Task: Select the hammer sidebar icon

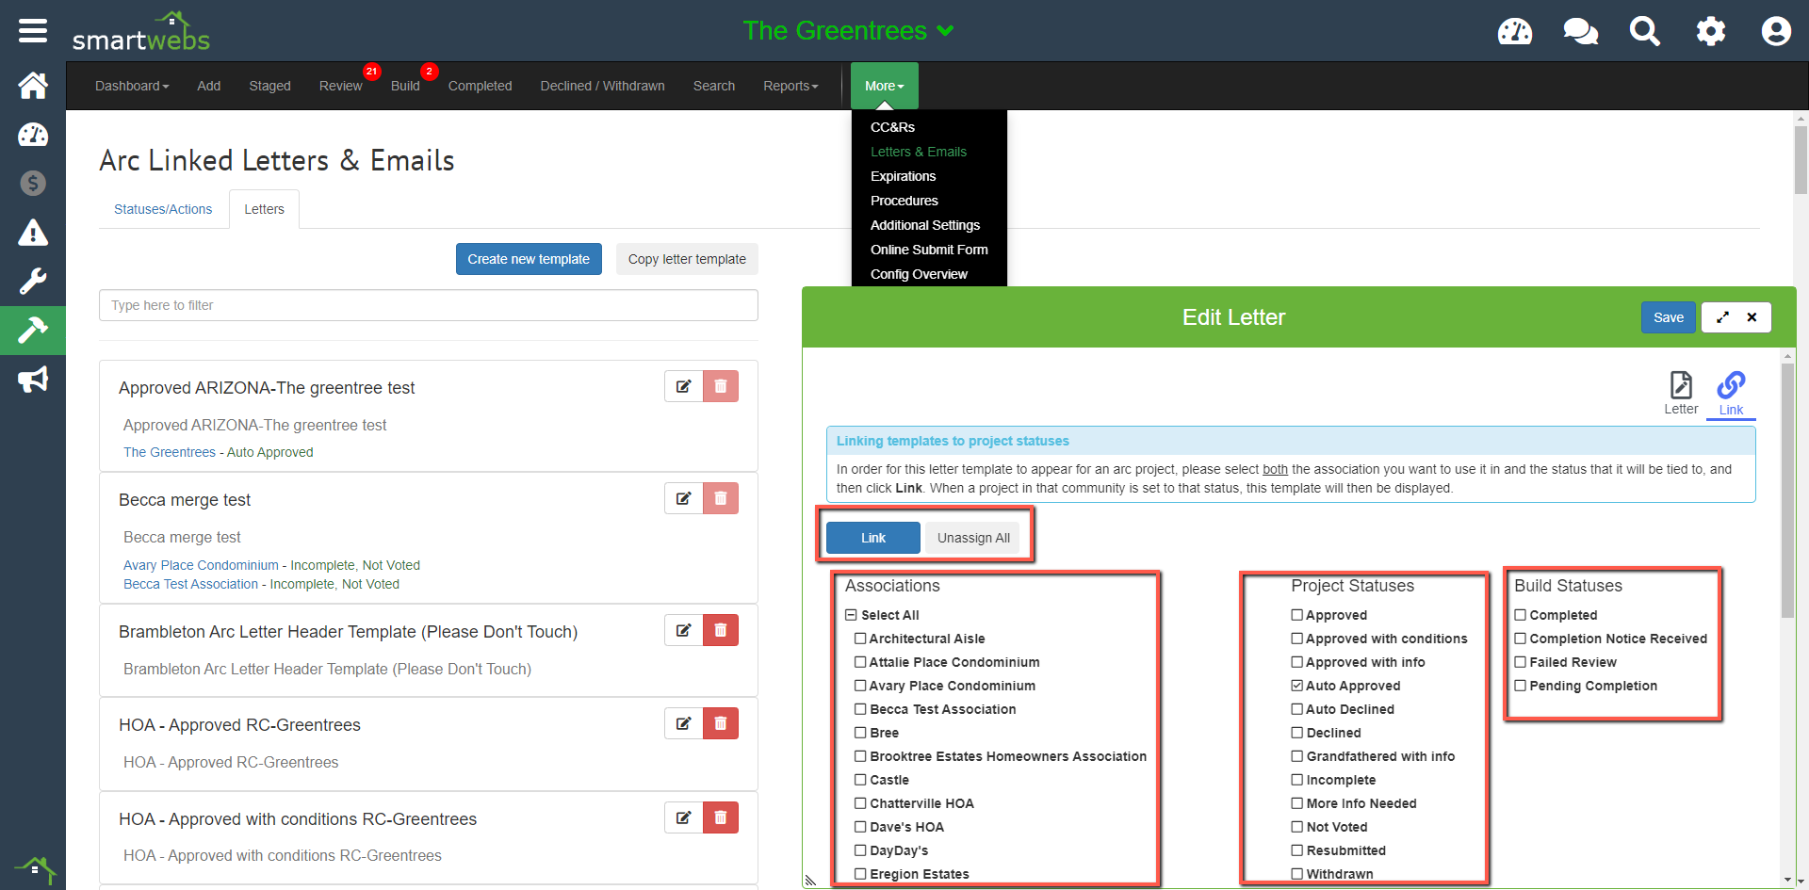Action: 33,331
